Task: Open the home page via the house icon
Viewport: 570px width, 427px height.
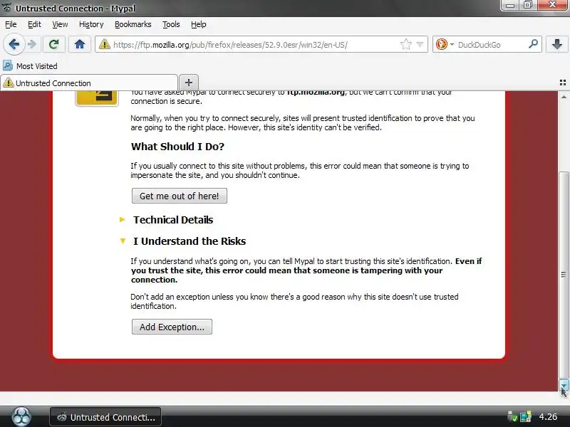Action: [80, 45]
